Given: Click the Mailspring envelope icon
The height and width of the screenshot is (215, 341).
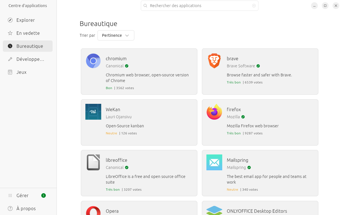Looking at the screenshot, I should point(214,162).
